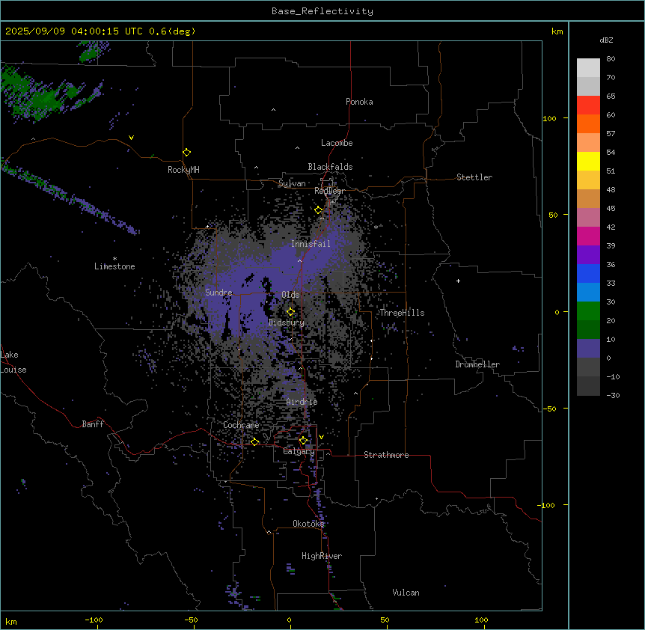Select the Sundre label
This screenshot has height=630, width=645.
(218, 293)
